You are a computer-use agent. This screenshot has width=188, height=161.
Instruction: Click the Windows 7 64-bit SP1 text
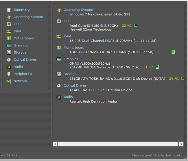(100, 14)
